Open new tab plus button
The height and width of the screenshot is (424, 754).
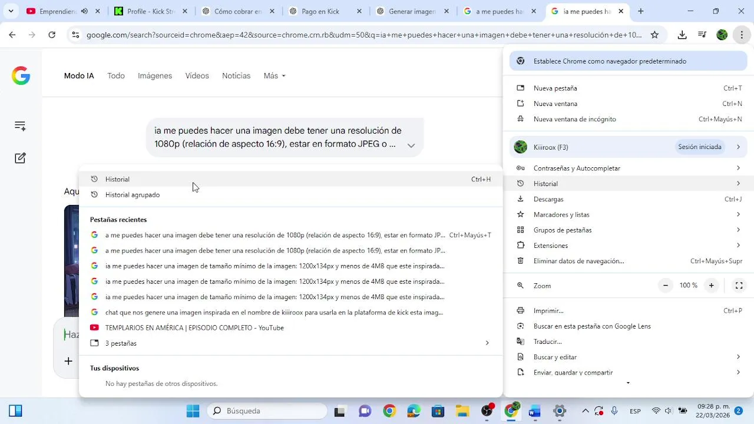click(x=640, y=11)
